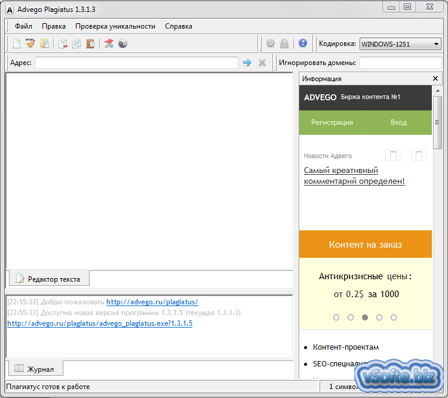The width and height of the screenshot is (448, 398).
Task: Open help with the blue question mark
Action: [x=303, y=43]
